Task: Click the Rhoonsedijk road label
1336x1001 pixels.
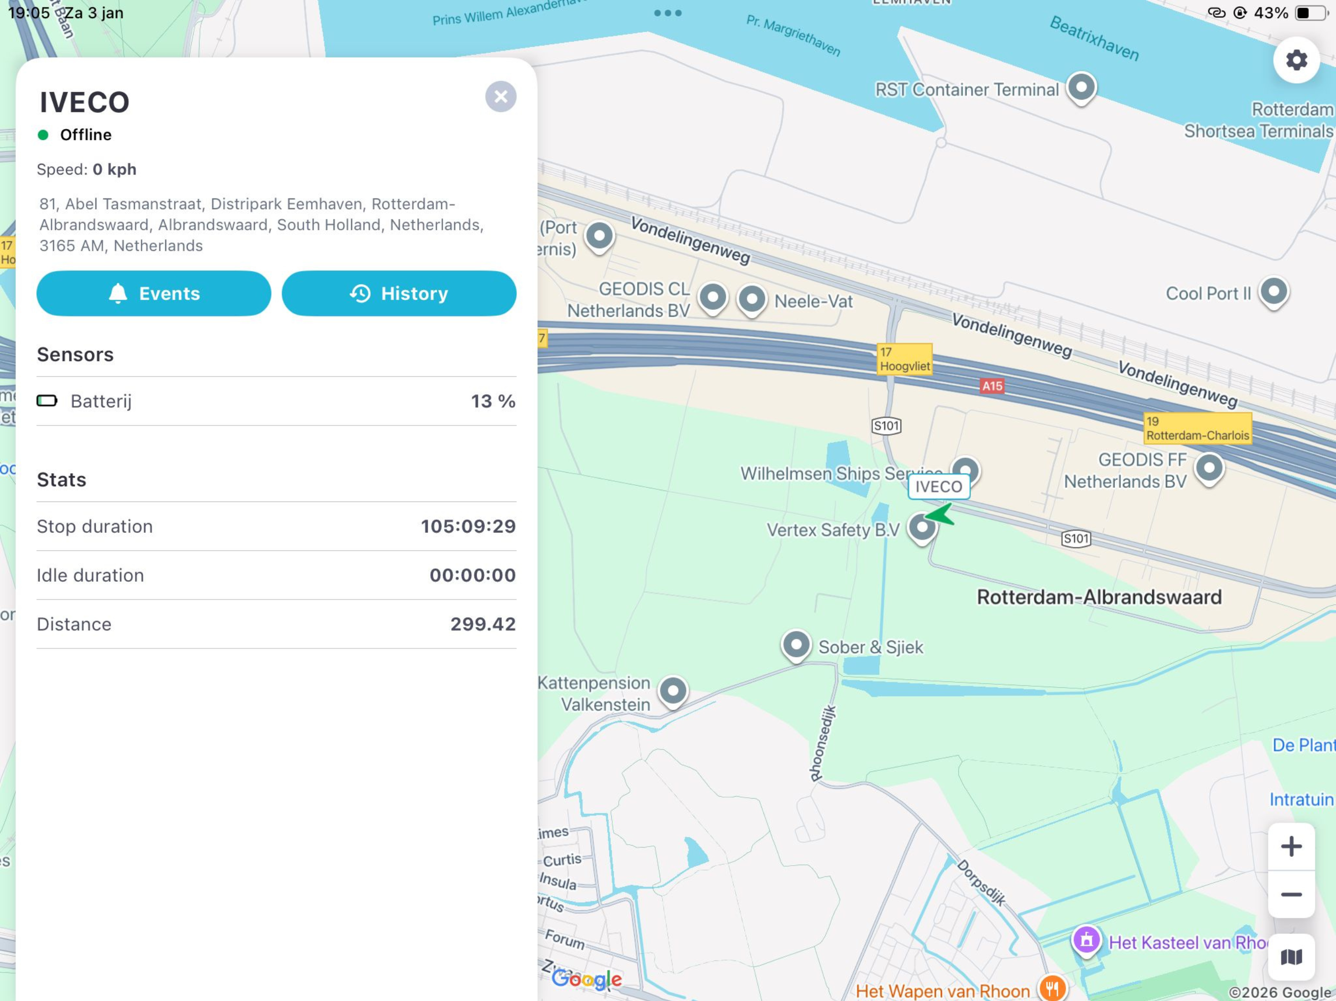Action: 824,743
